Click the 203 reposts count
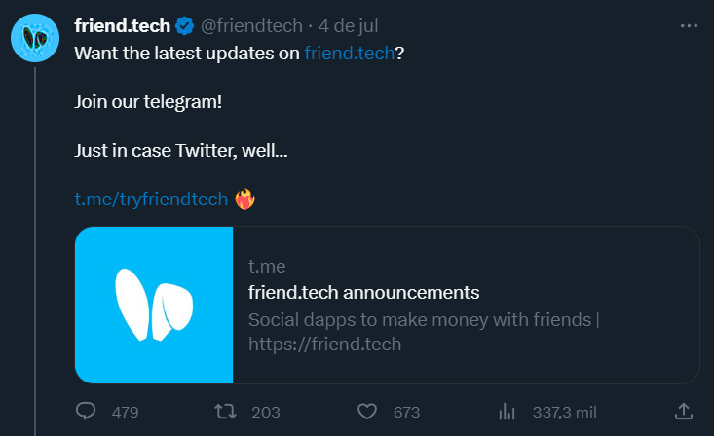Screen dimensions: 714x436 click(x=266, y=412)
